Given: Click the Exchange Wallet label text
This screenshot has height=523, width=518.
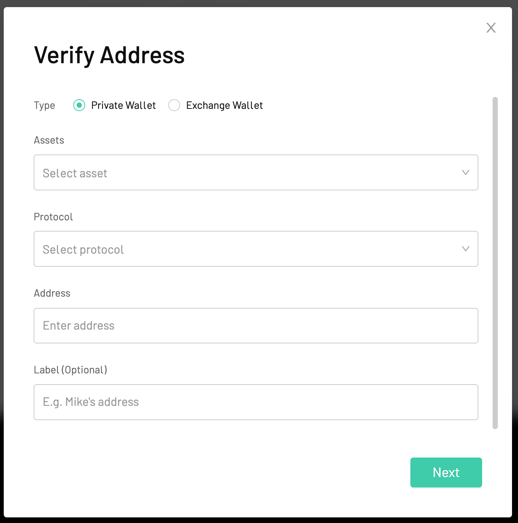Looking at the screenshot, I should pyautogui.click(x=224, y=105).
